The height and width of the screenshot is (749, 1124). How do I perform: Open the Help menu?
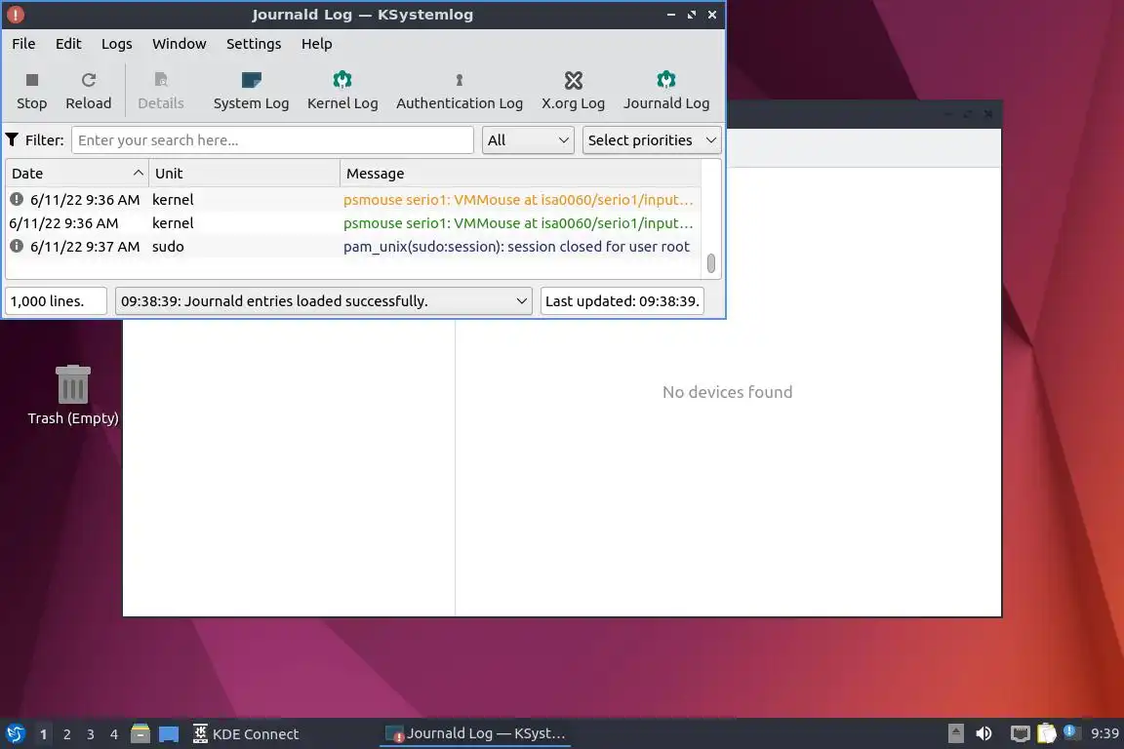click(316, 44)
